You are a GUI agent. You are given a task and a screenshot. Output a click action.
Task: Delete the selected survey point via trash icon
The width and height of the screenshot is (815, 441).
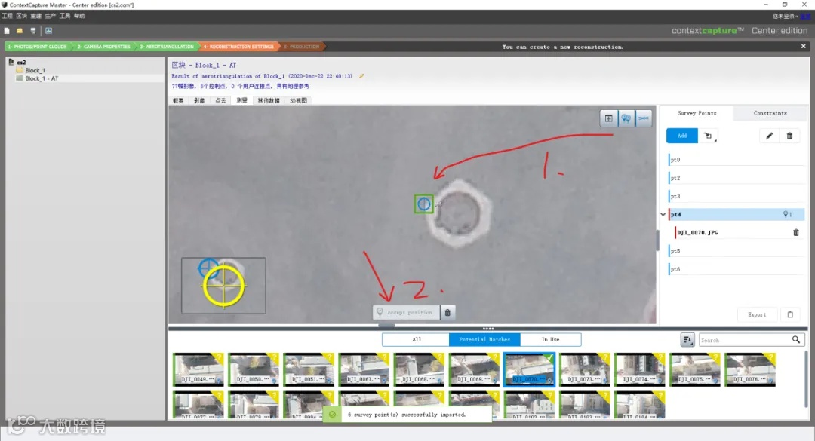coord(789,136)
